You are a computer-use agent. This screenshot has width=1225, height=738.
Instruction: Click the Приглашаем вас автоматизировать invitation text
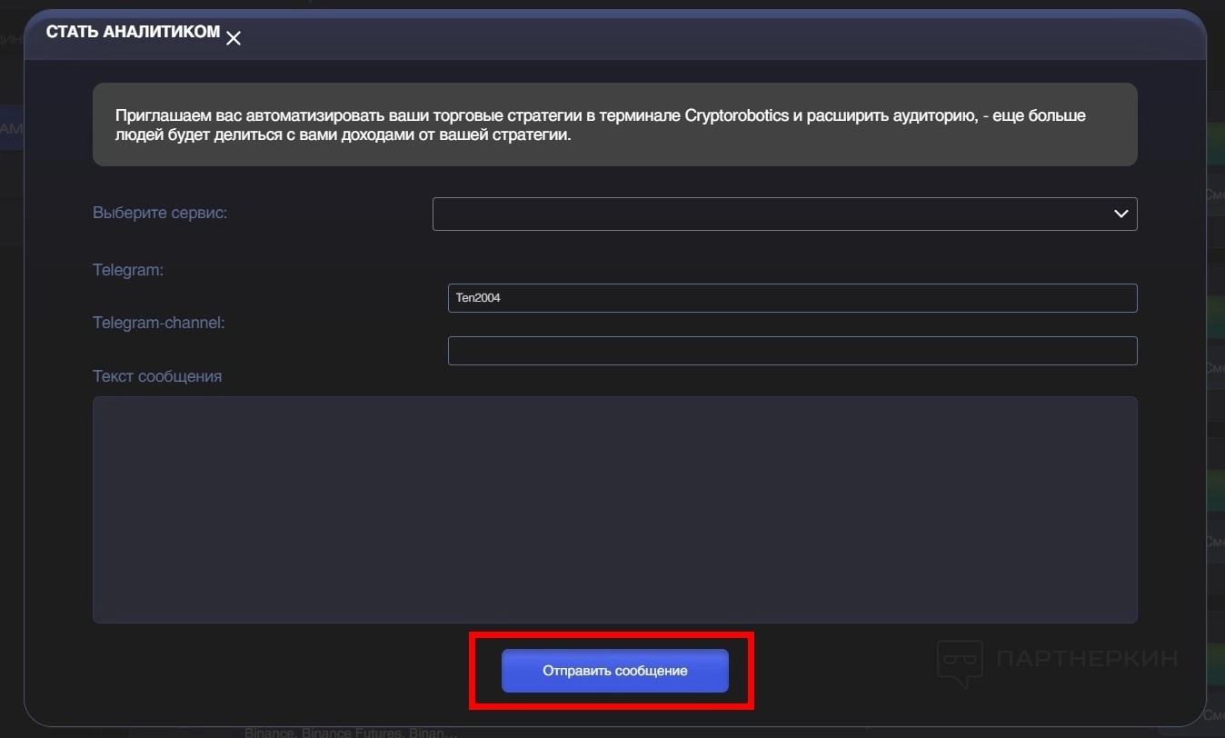pos(601,125)
